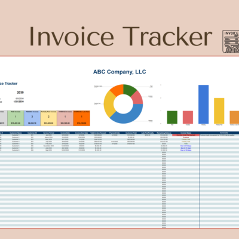
Task: Click the green Paid status cell
Action: [x=186, y=143]
